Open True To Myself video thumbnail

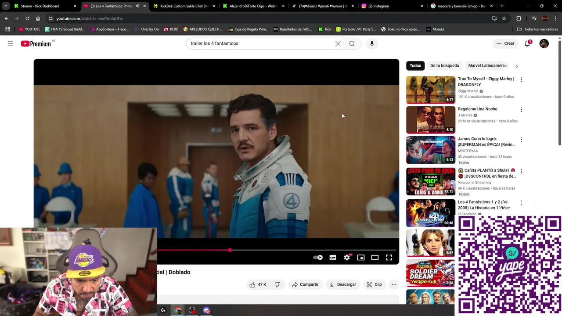pyautogui.click(x=431, y=90)
